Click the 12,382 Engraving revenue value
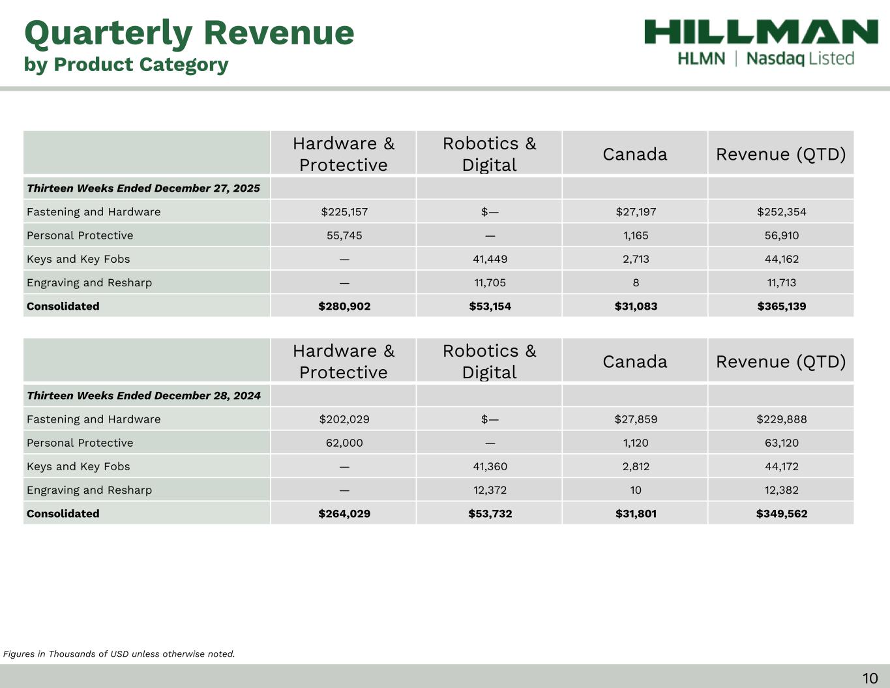 tap(781, 490)
